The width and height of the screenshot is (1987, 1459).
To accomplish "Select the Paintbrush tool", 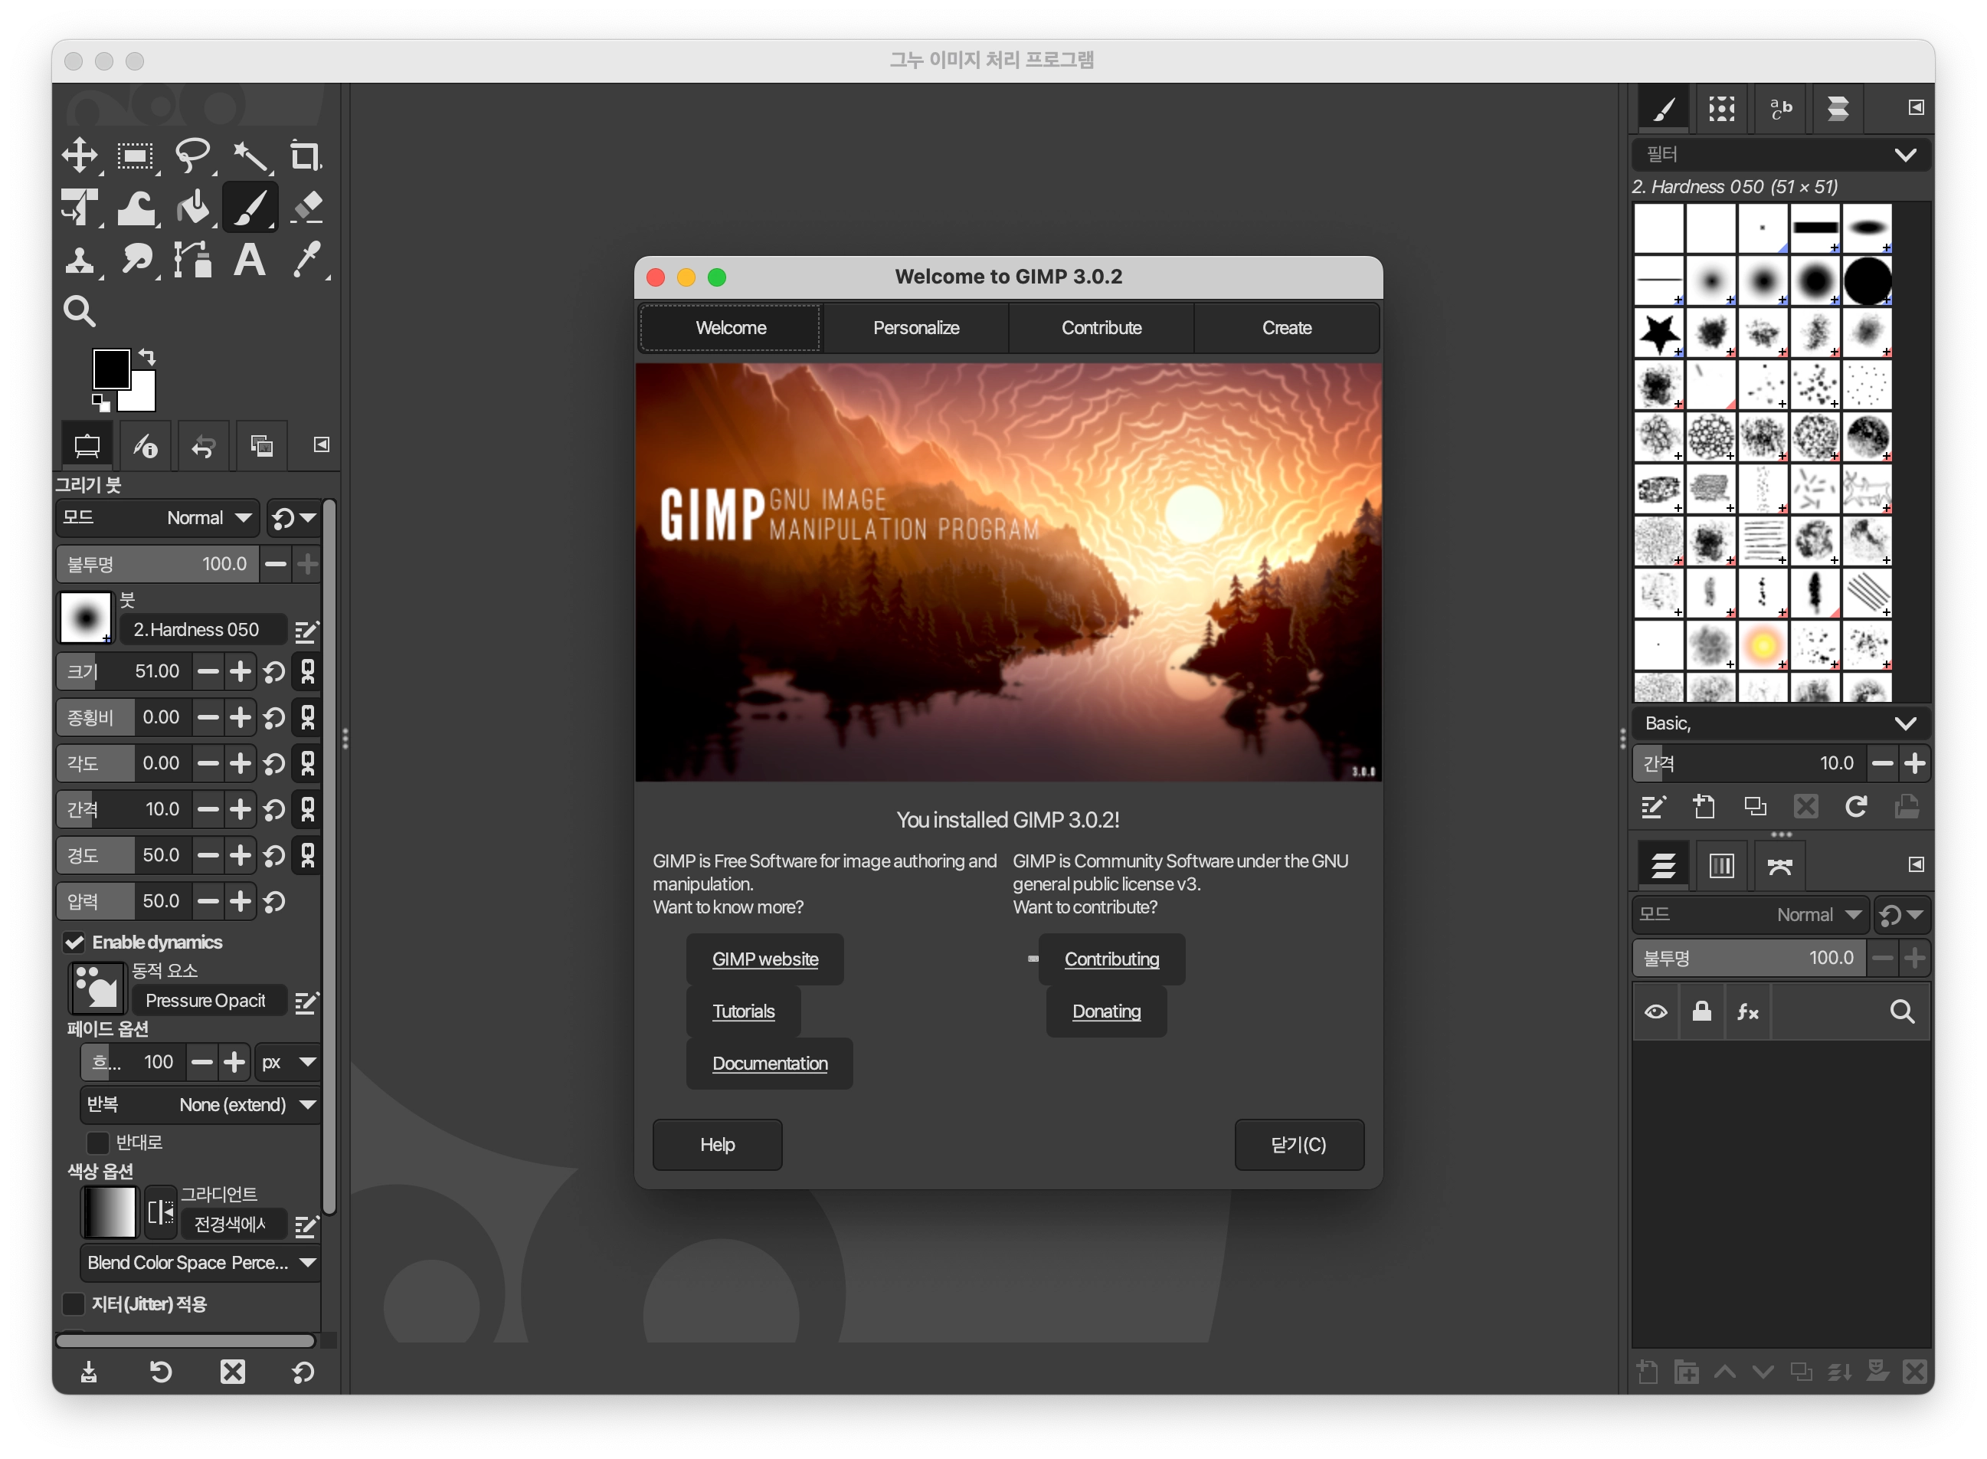I will coord(250,208).
